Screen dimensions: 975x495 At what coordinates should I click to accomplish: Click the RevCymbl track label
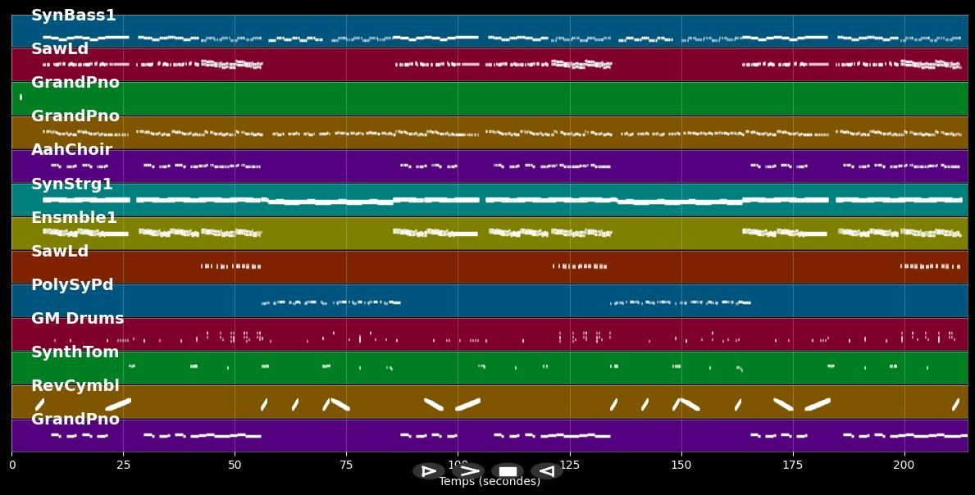(x=75, y=386)
